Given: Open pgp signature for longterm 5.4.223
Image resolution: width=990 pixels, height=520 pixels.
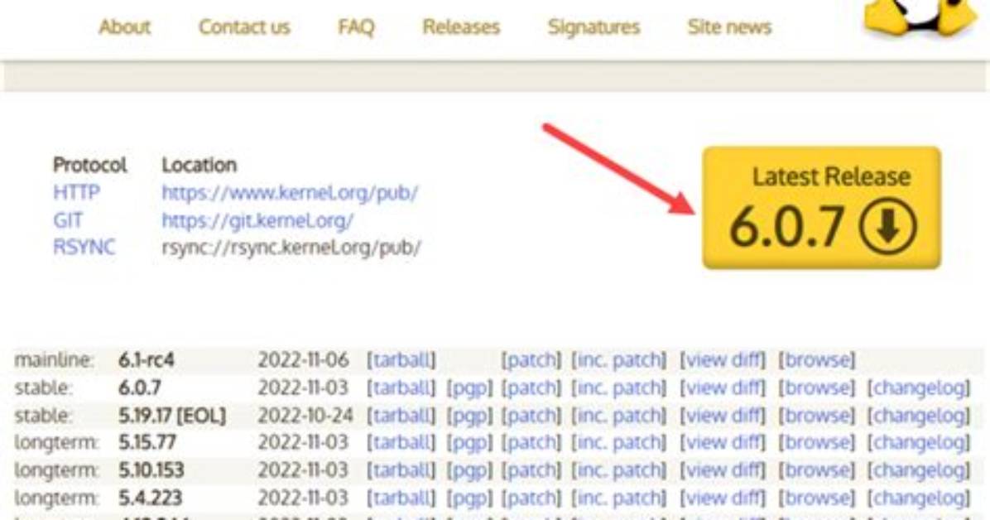Looking at the screenshot, I should [469, 498].
